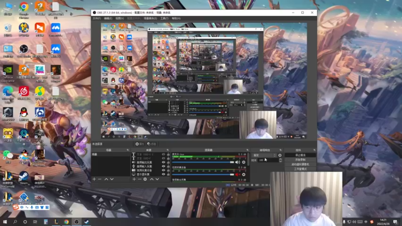The height and width of the screenshot is (226, 402).
Task: Lock the 视频采集设备 source
Action: coord(168,170)
